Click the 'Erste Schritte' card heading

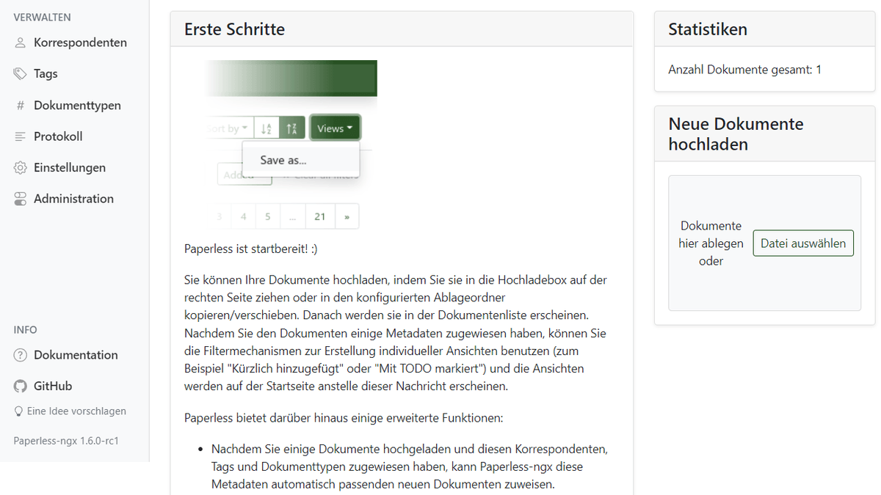(x=234, y=29)
